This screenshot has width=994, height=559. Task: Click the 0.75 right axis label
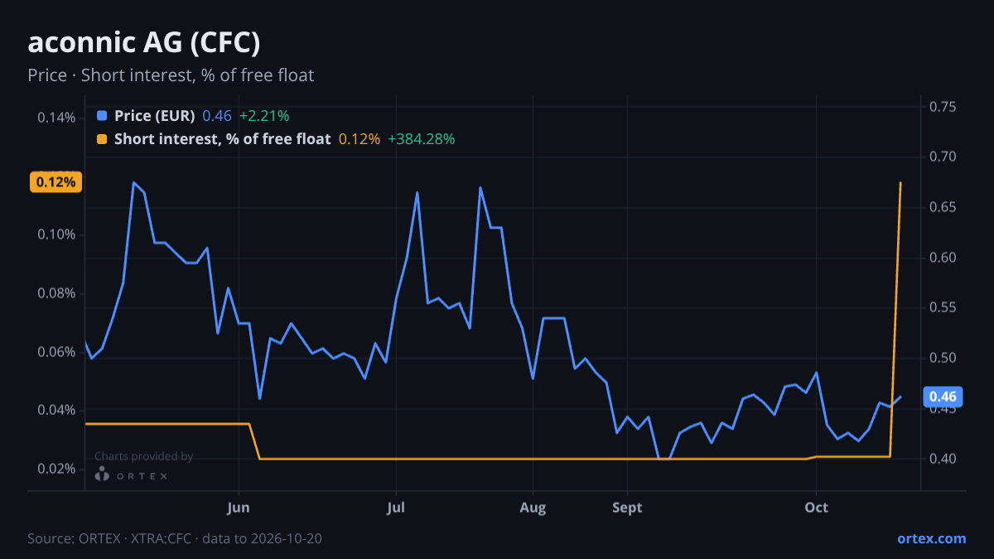pyautogui.click(x=943, y=107)
